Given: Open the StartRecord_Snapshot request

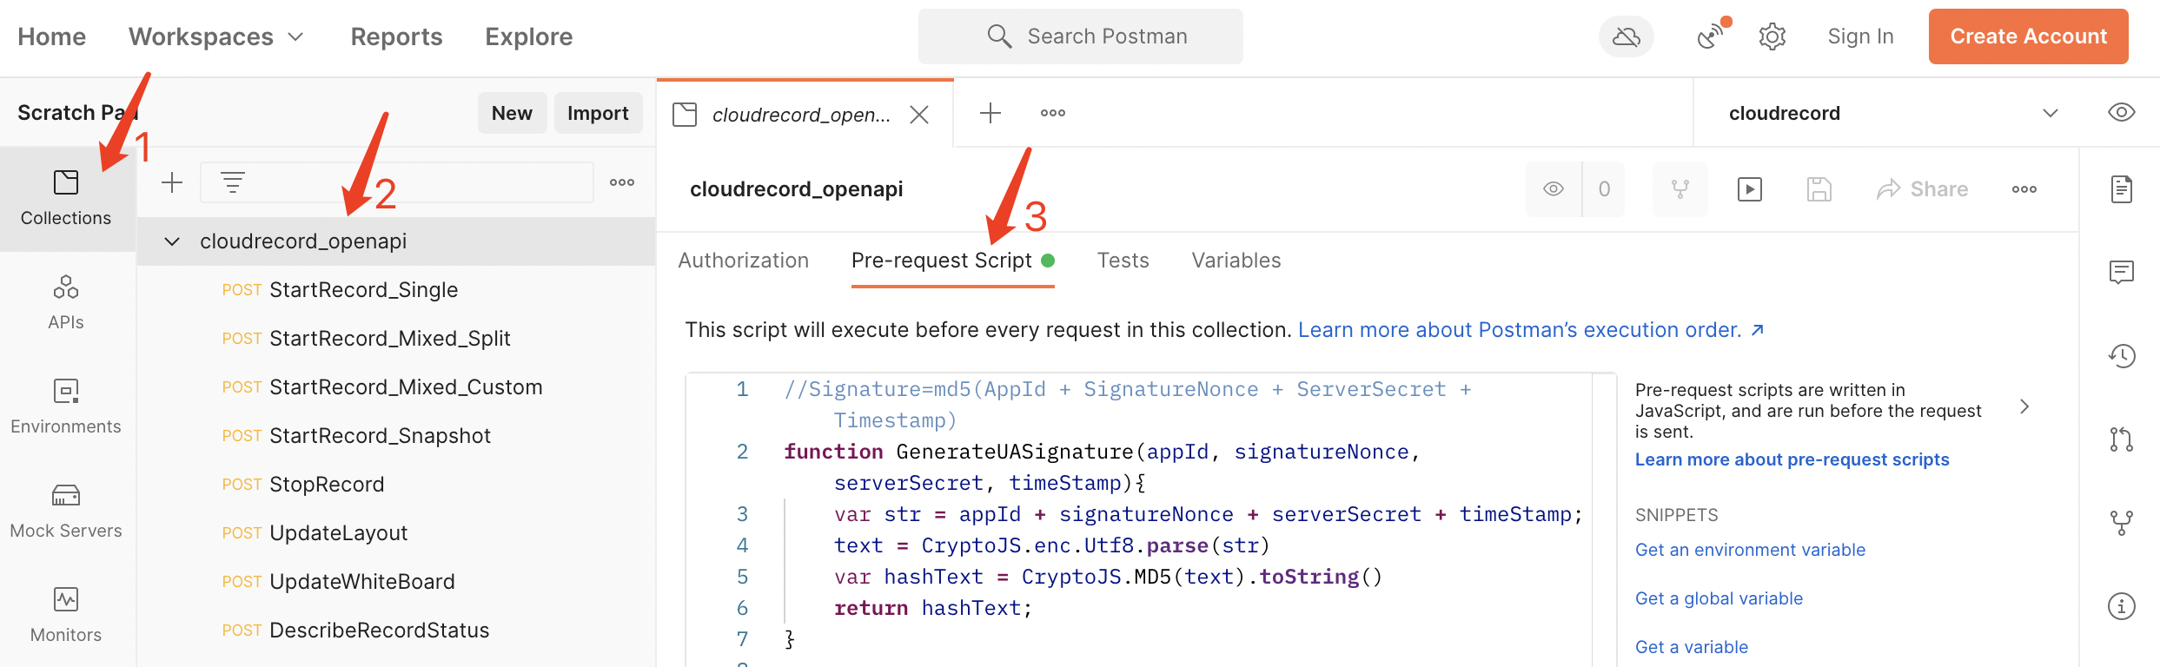Looking at the screenshot, I should click(396, 436).
